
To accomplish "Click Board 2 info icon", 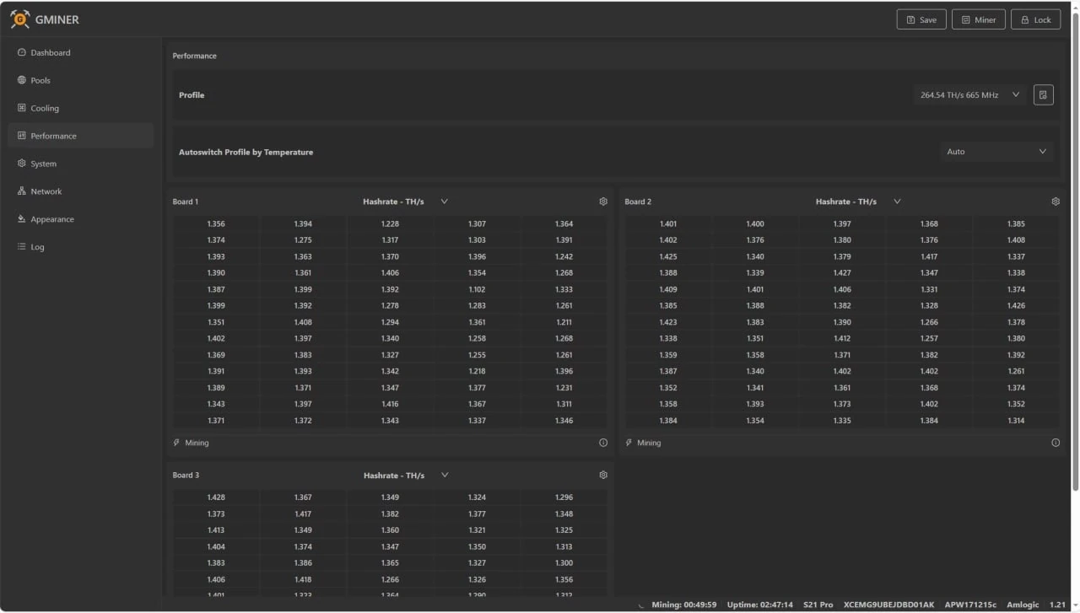I will pyautogui.click(x=1056, y=443).
